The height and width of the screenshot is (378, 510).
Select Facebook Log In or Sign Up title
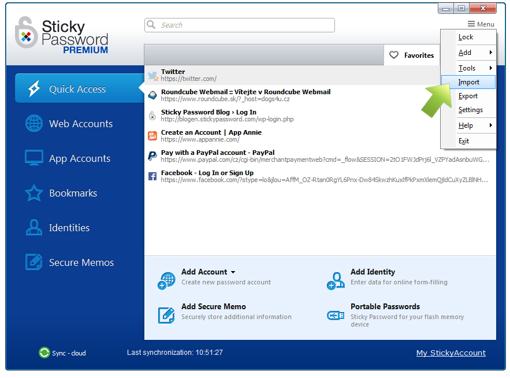click(207, 173)
